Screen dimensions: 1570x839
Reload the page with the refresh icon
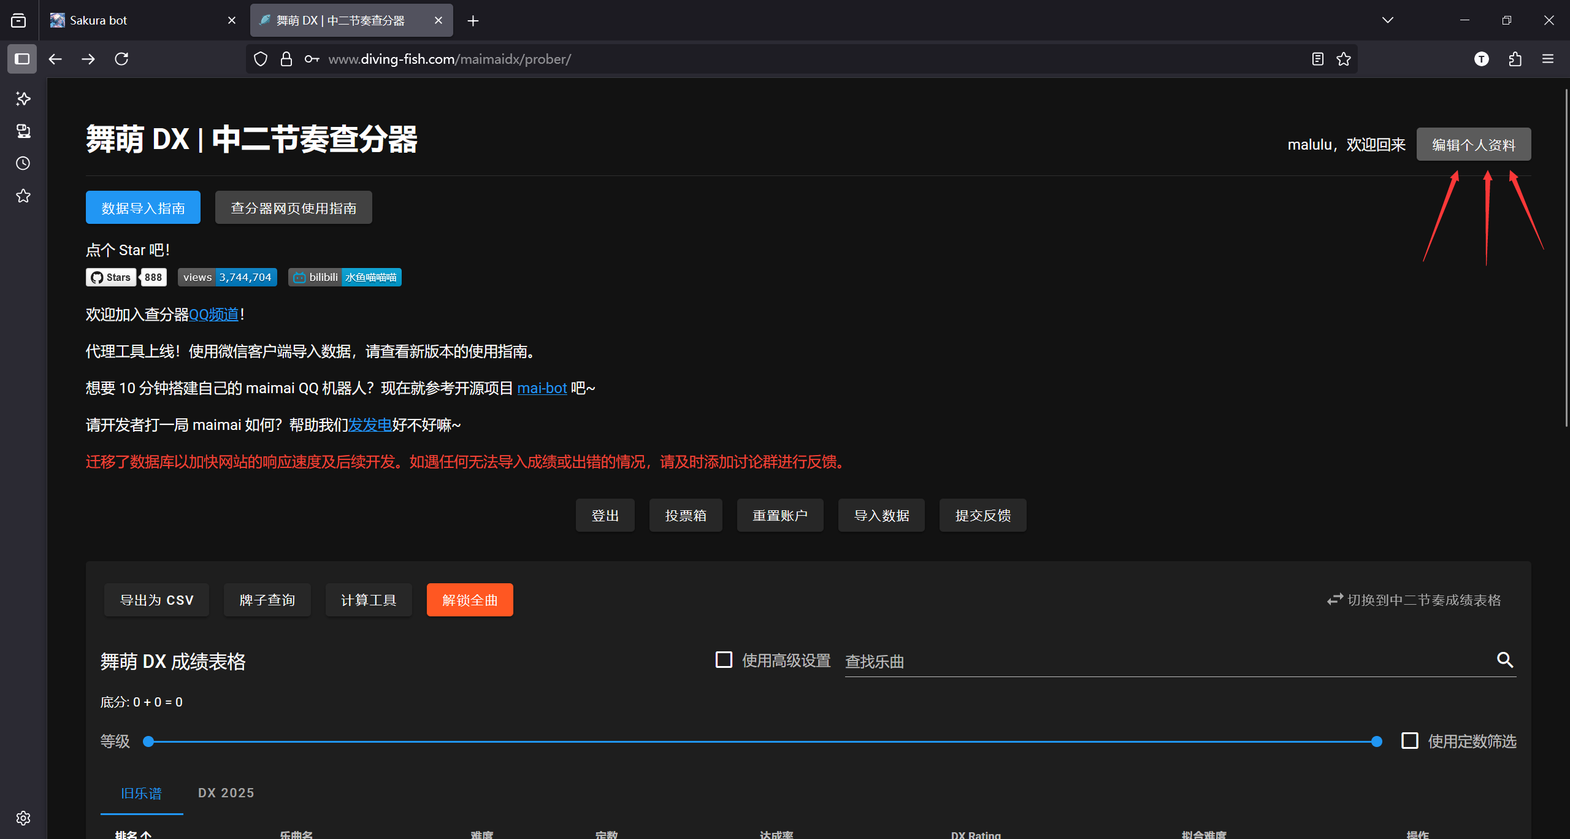(x=121, y=59)
